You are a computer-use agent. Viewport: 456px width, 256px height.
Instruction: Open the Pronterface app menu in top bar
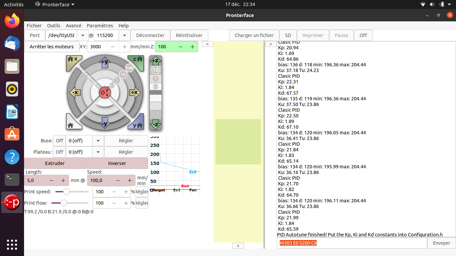click(x=55, y=4)
